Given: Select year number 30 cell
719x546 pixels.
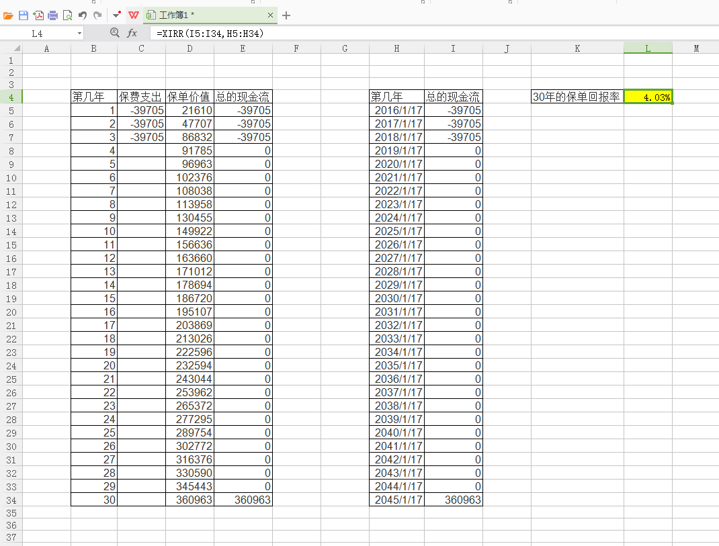Looking at the screenshot, I should [94, 500].
